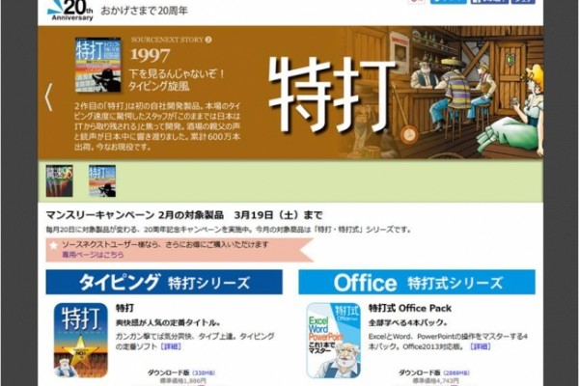Click the 全部学べる4本パック。 tagline
Image resolution: width=579 pixels, height=386 pixels.
(x=408, y=322)
